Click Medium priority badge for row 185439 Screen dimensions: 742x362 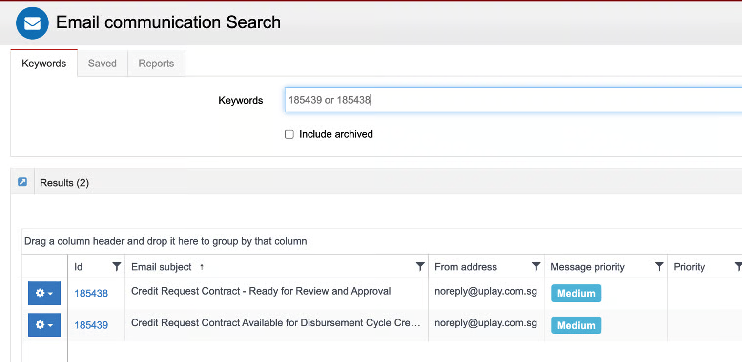tap(576, 325)
